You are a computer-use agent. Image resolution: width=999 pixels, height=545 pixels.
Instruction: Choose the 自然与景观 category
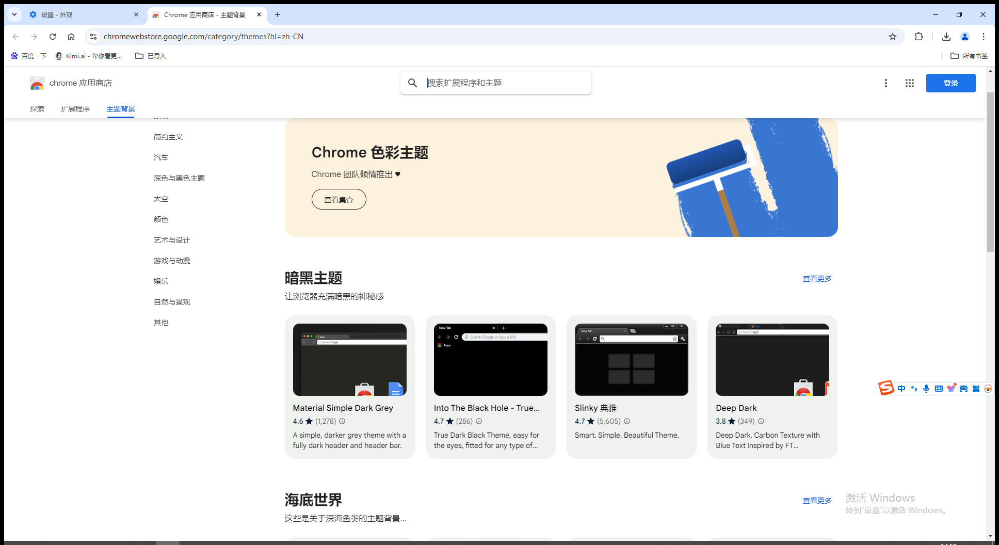click(172, 302)
